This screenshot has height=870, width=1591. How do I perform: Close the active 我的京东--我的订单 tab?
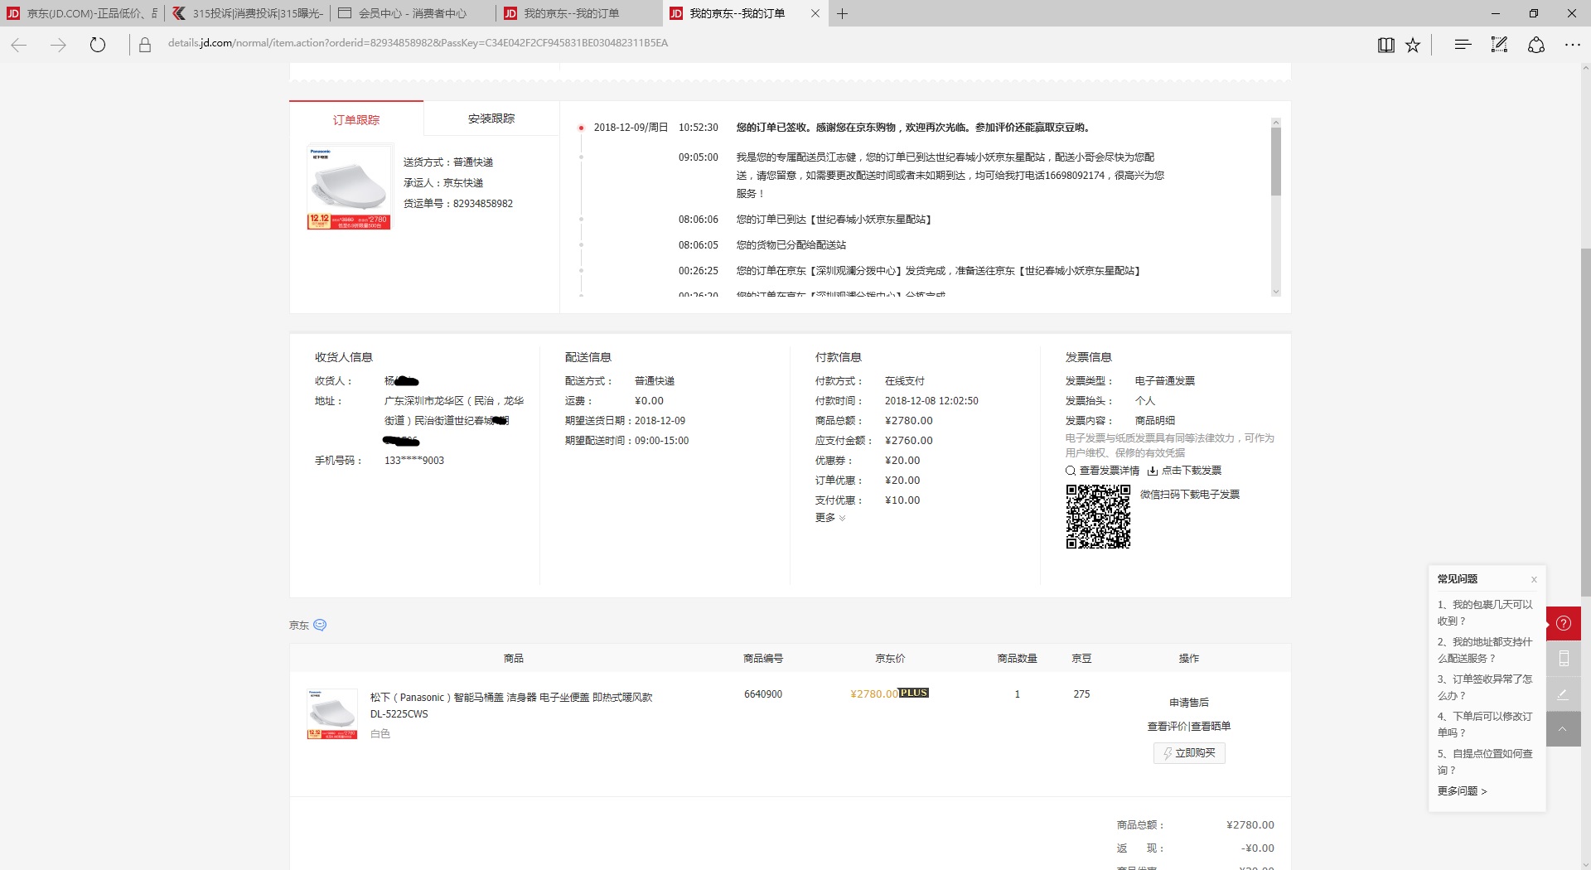(815, 13)
